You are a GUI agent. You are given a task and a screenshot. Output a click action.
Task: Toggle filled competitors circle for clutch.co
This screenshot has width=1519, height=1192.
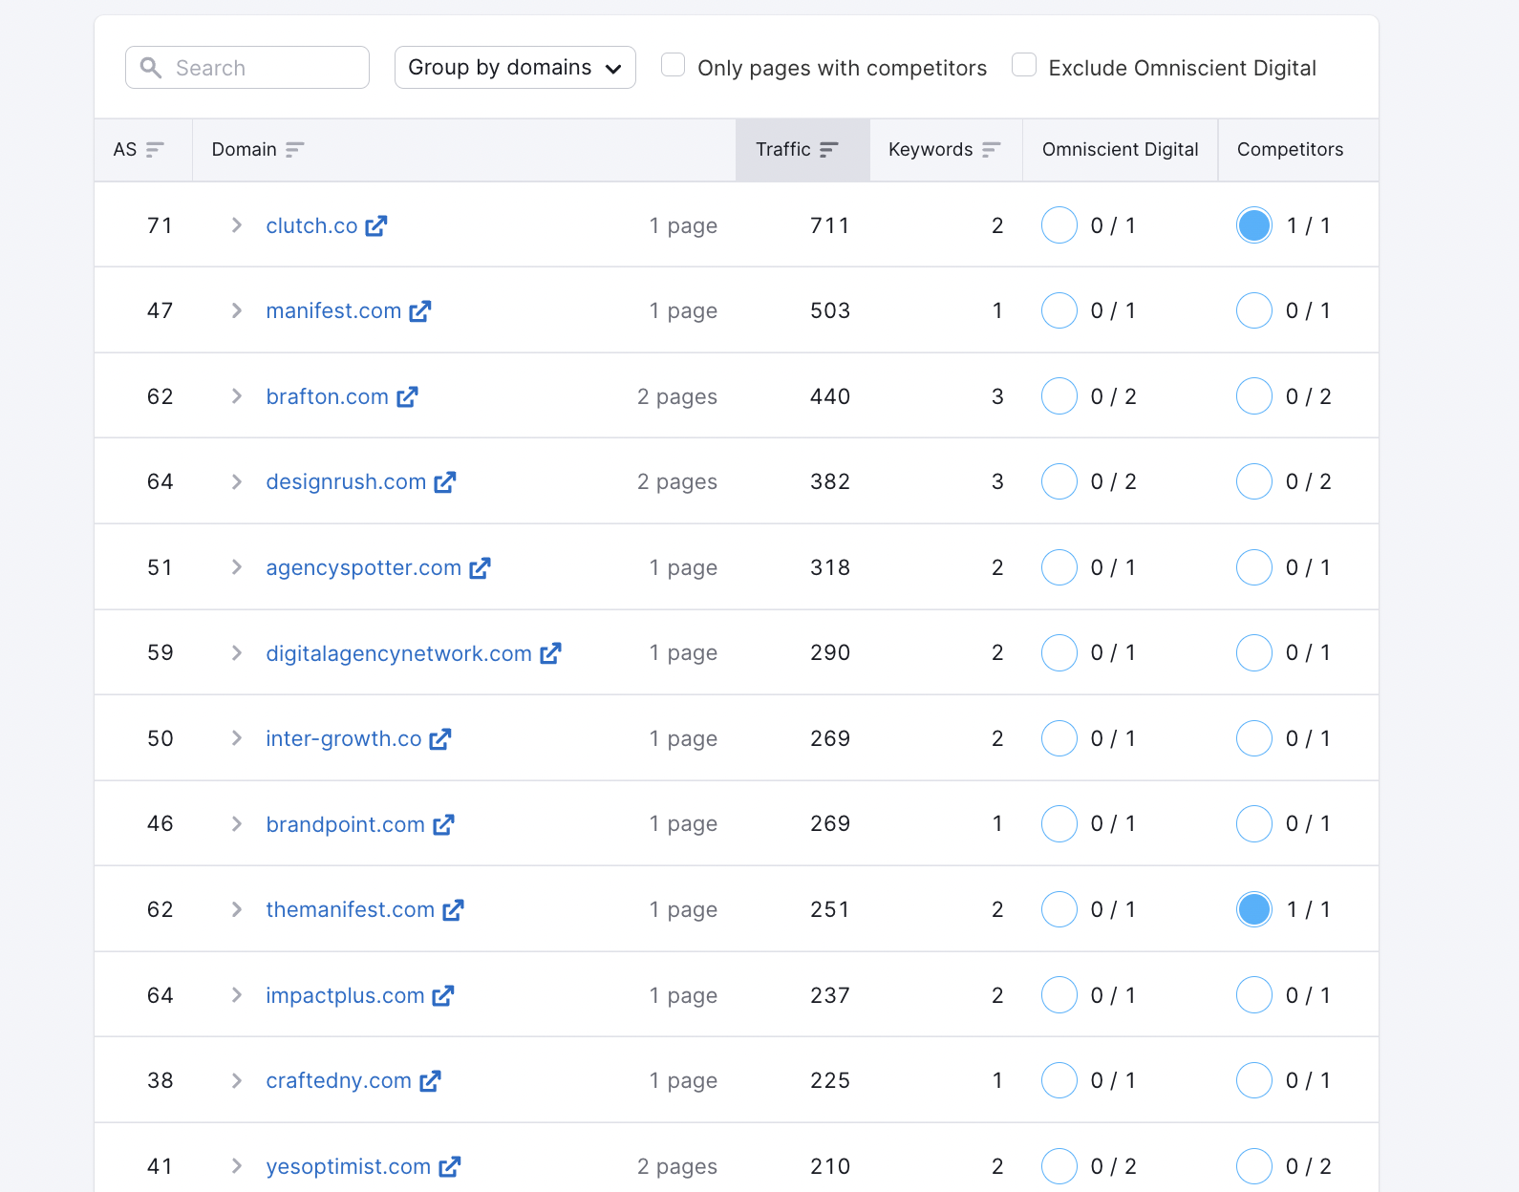[x=1253, y=225]
